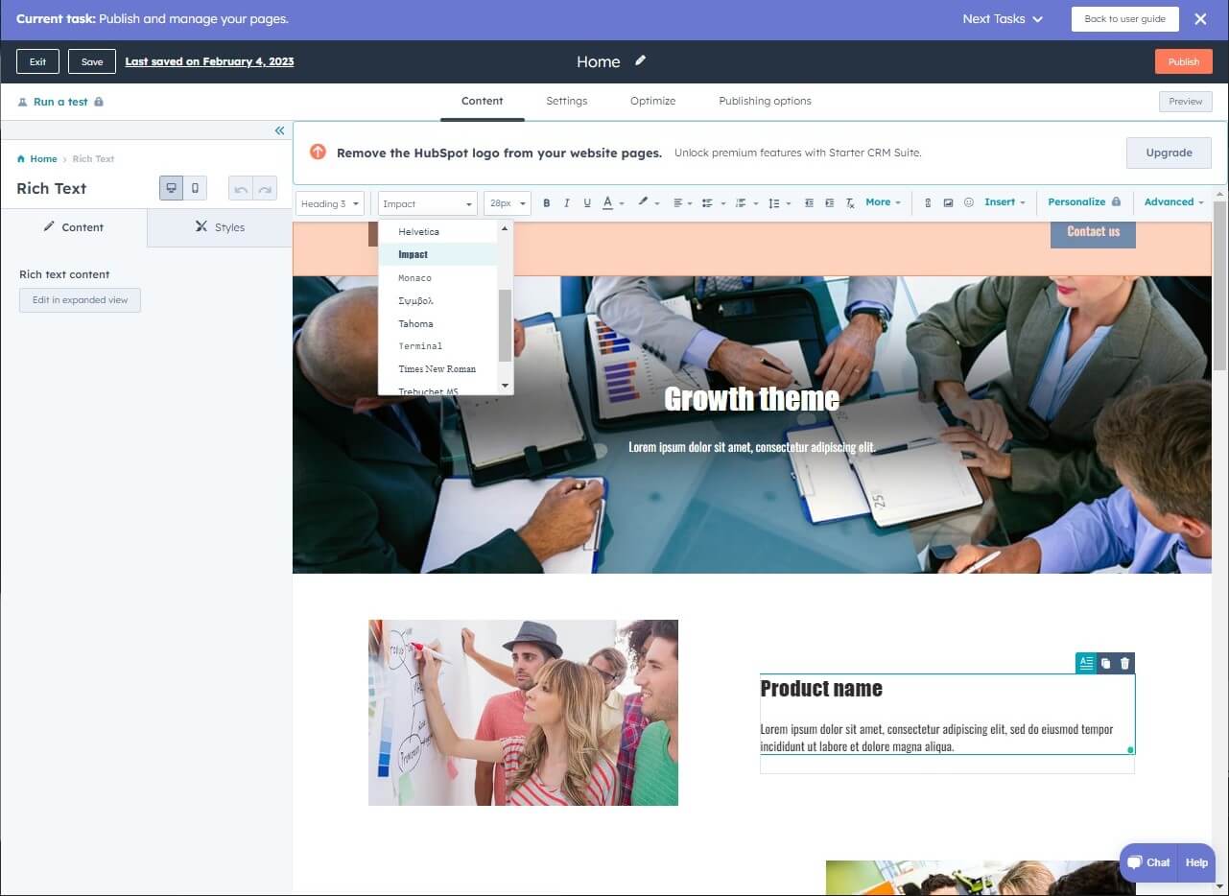Image resolution: width=1229 pixels, height=896 pixels.
Task: Select the Content tab in sidebar
Action: click(74, 227)
